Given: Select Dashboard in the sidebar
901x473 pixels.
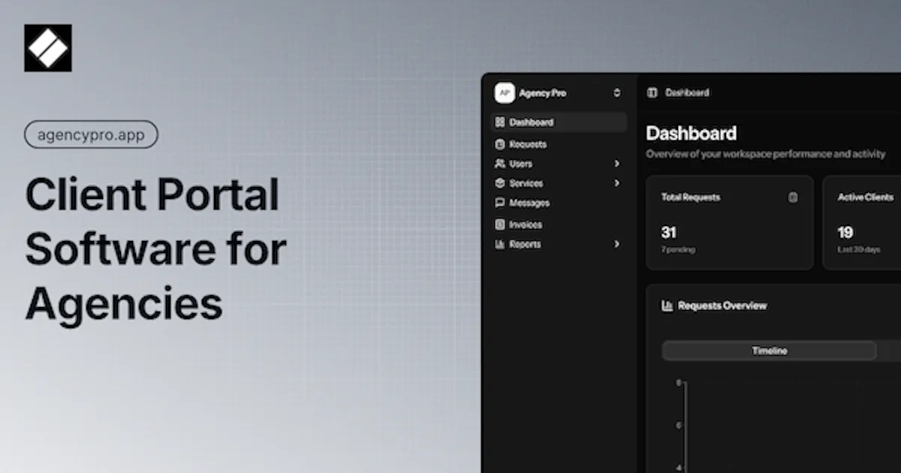Looking at the screenshot, I should 559,122.
